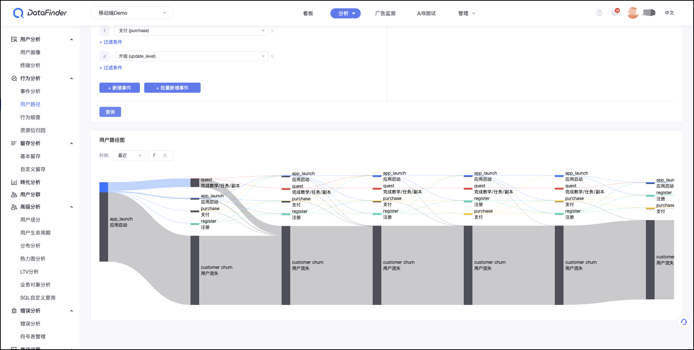The image size is (694, 350).
Task: Select the blue app_launch start node
Action: pyautogui.click(x=104, y=187)
